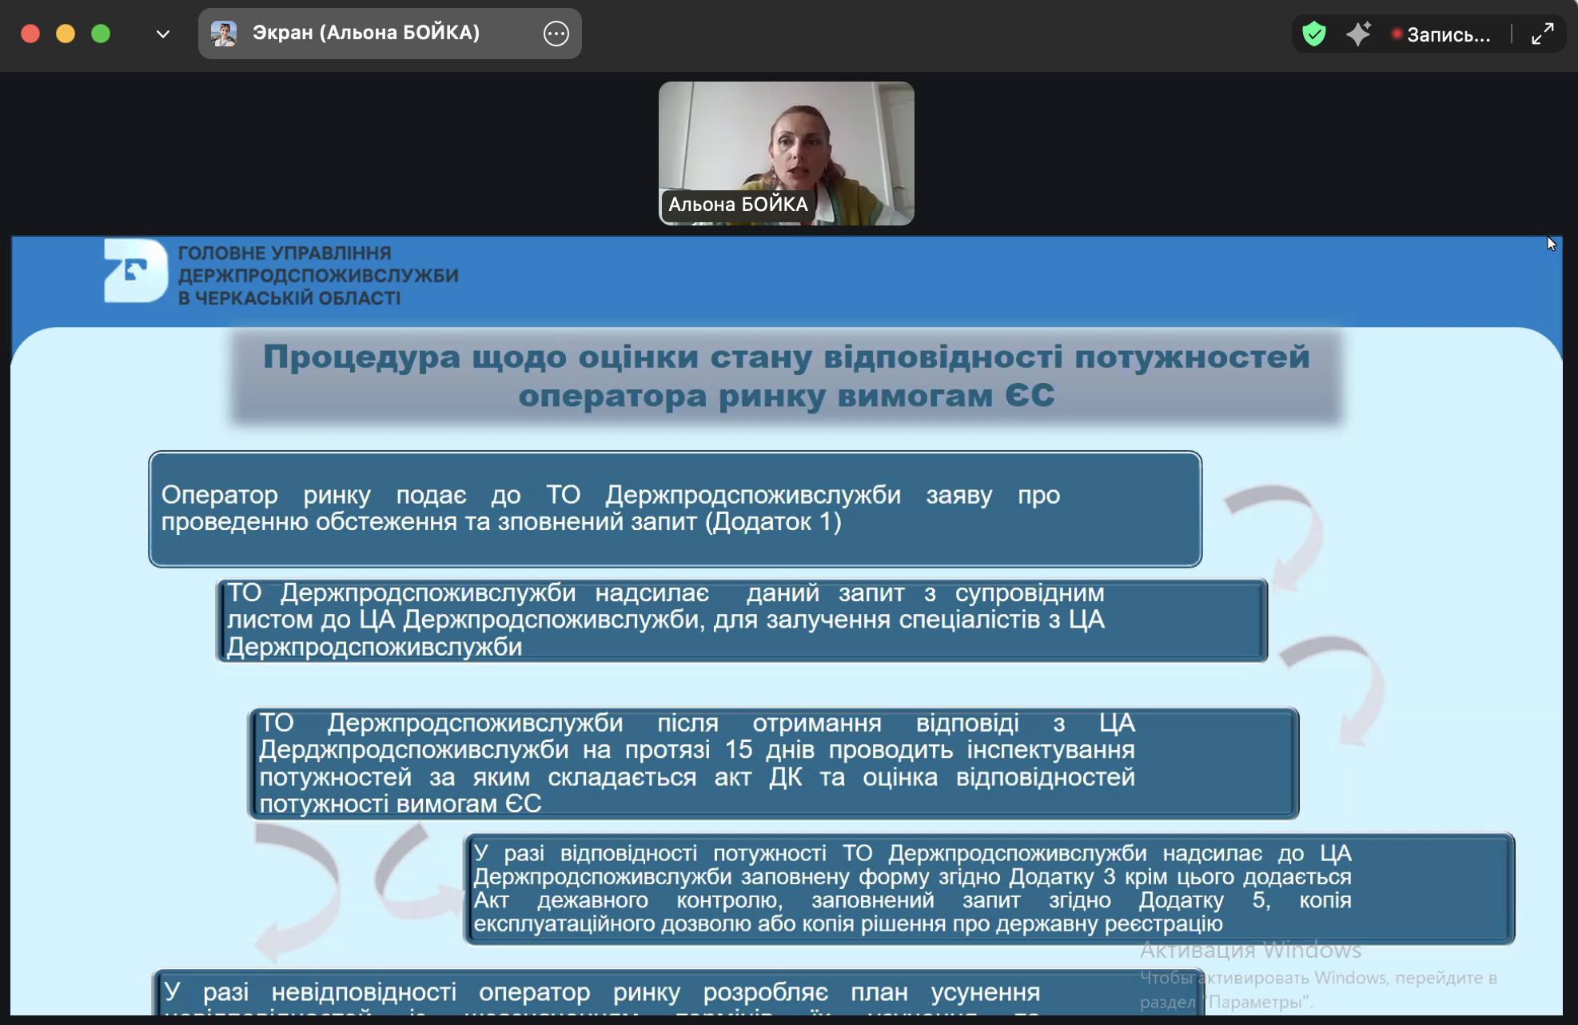Click the Запись... recording status label
The width and height of the screenshot is (1578, 1025).
(1448, 35)
